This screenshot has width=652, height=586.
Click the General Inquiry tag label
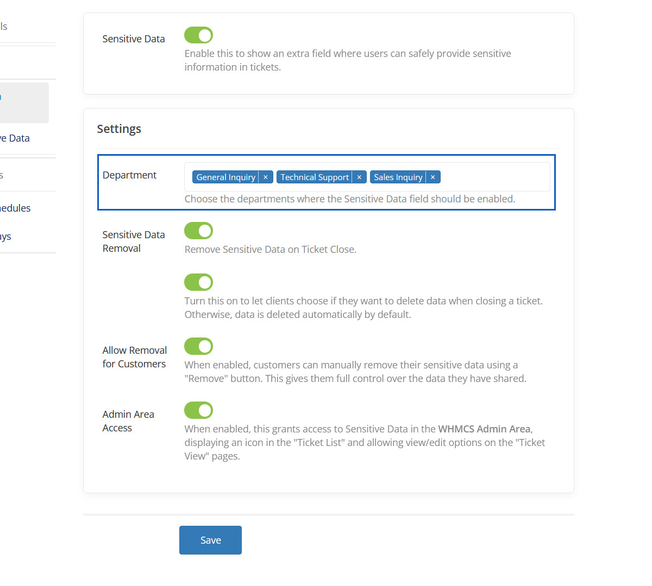(225, 177)
